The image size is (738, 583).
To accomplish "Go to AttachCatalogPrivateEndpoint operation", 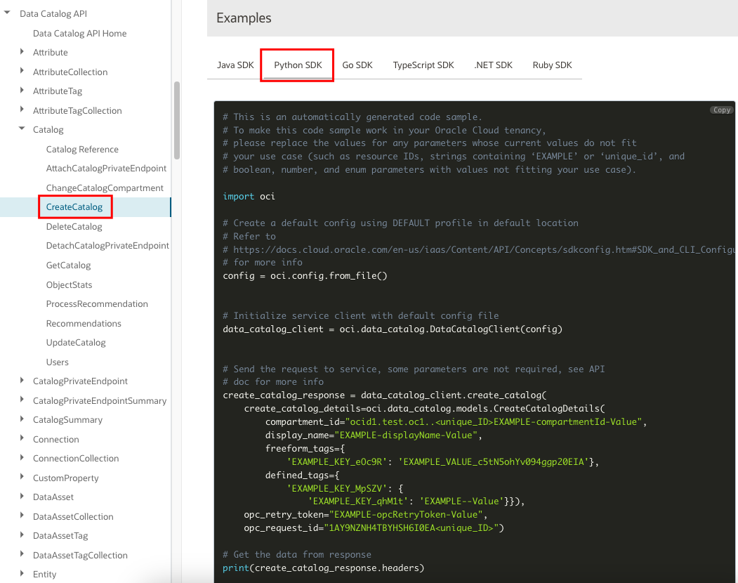I will point(106,169).
